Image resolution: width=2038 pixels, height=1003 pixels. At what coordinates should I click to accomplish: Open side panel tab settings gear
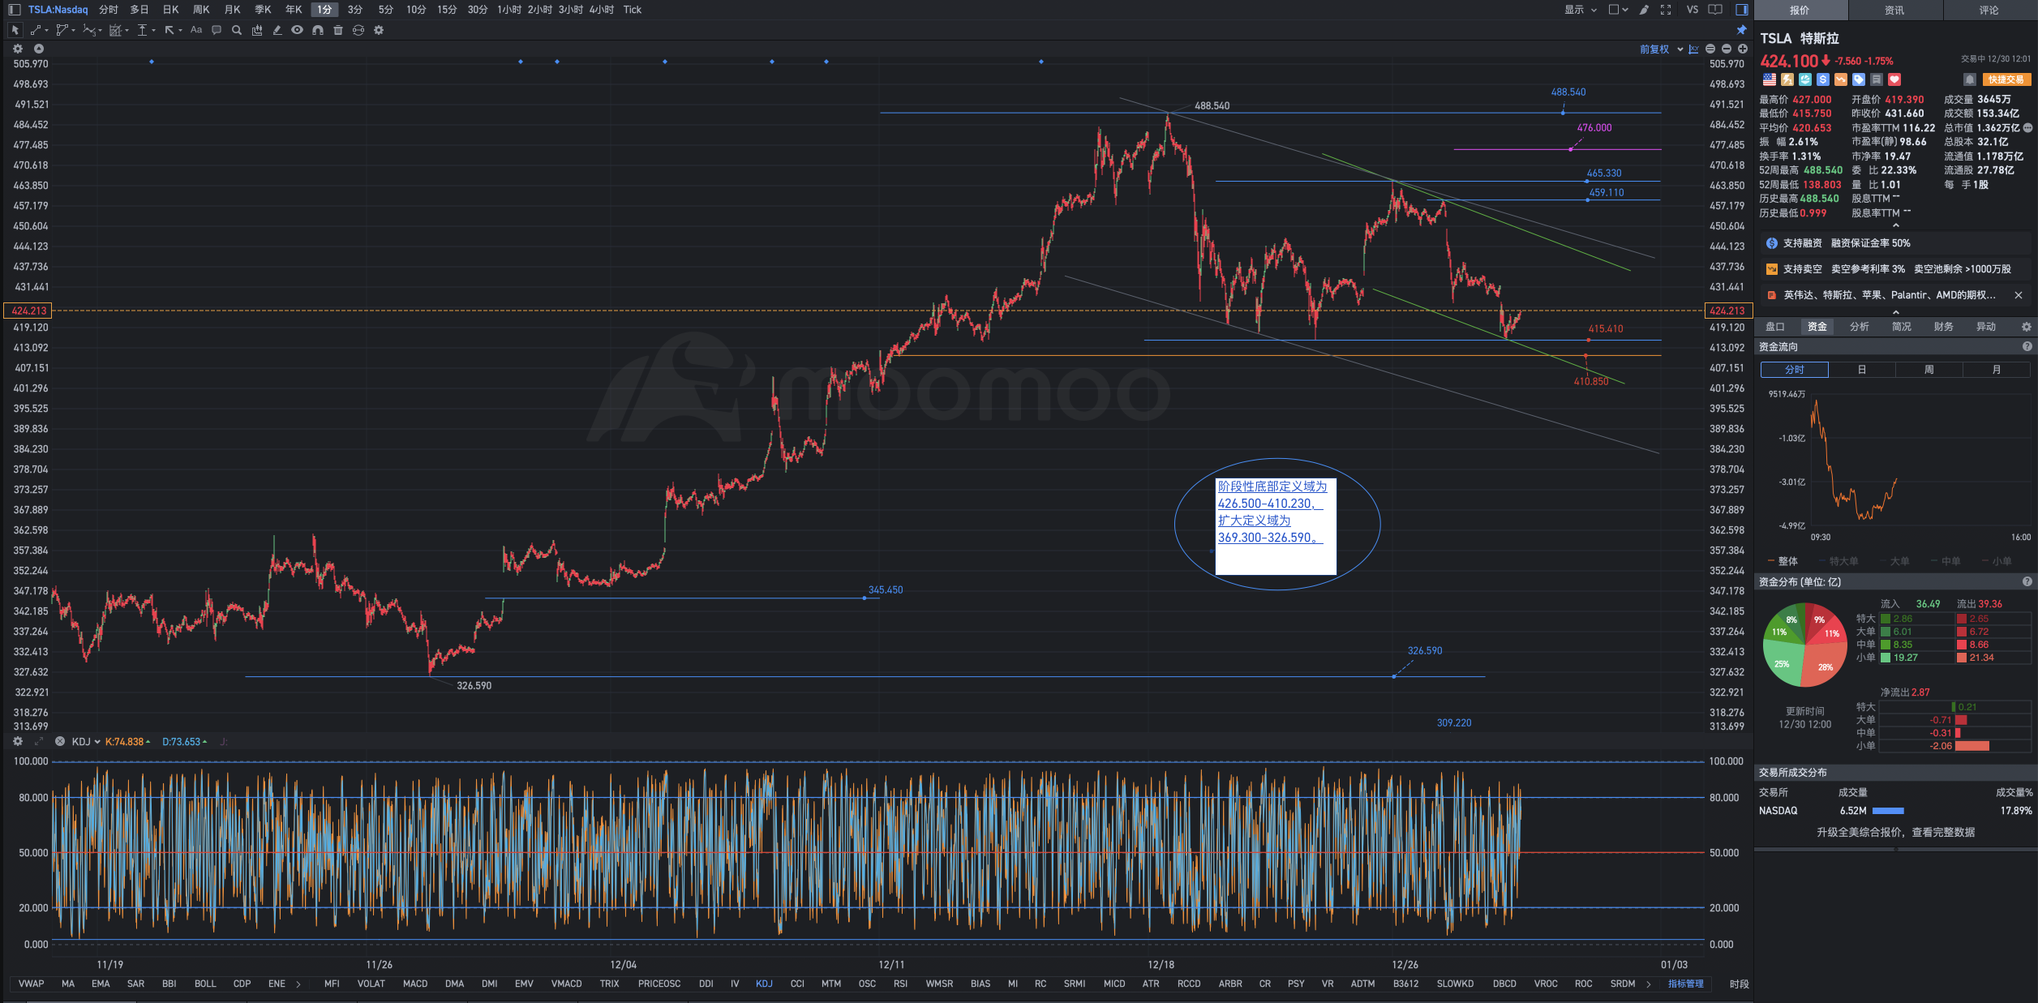[2026, 327]
